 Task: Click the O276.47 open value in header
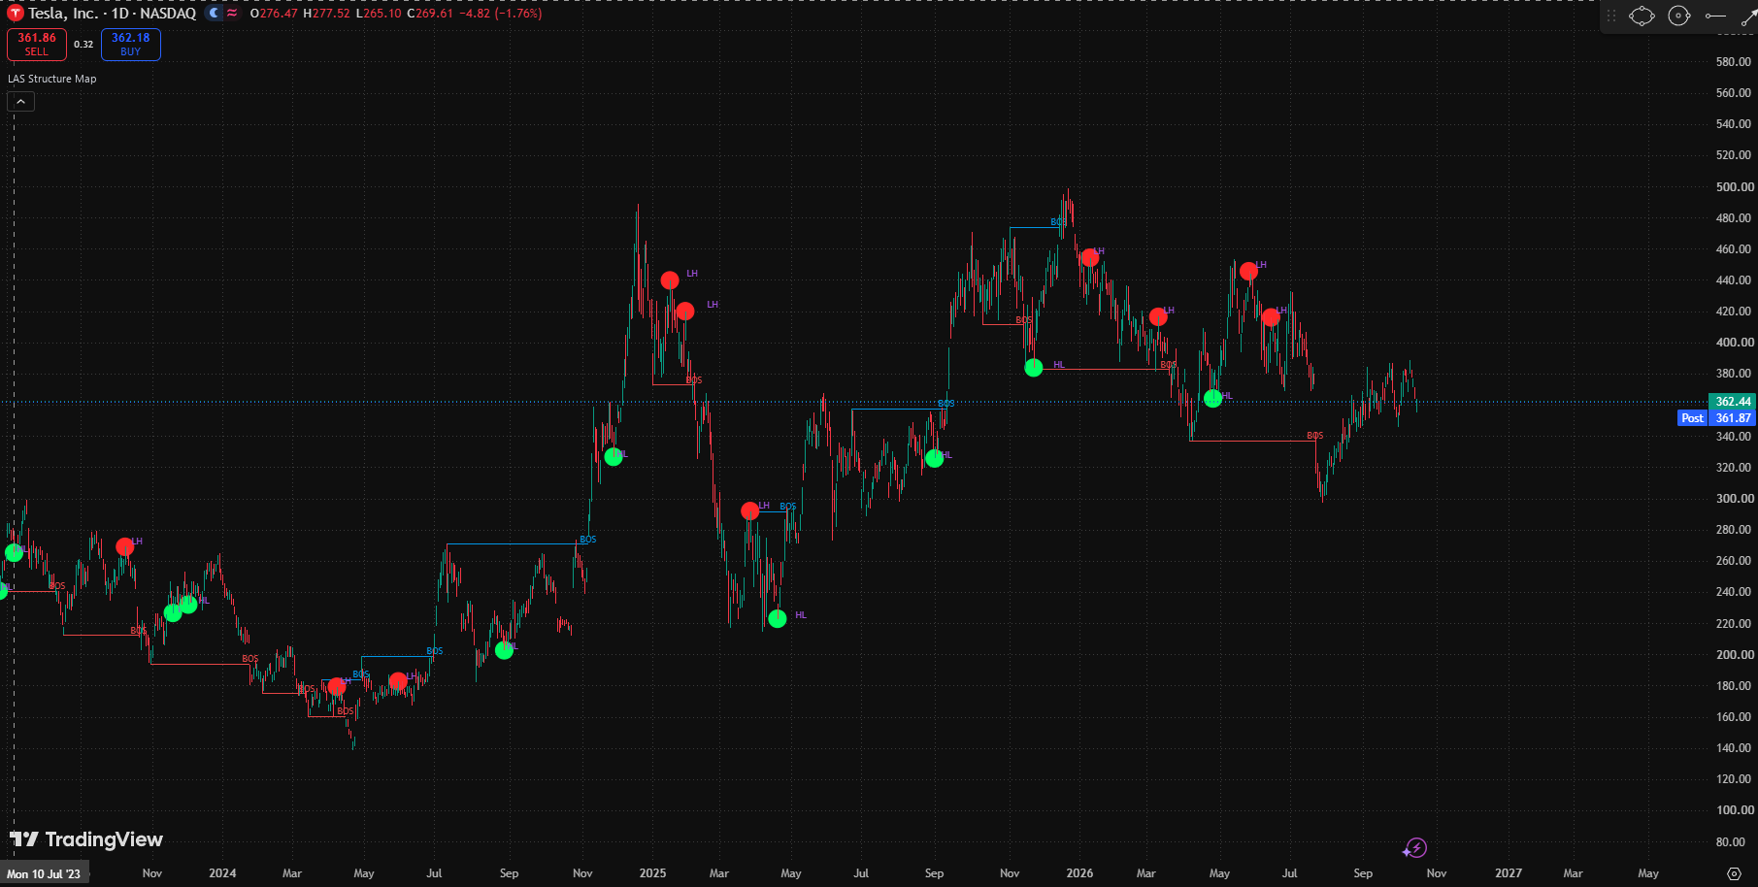coord(274,14)
